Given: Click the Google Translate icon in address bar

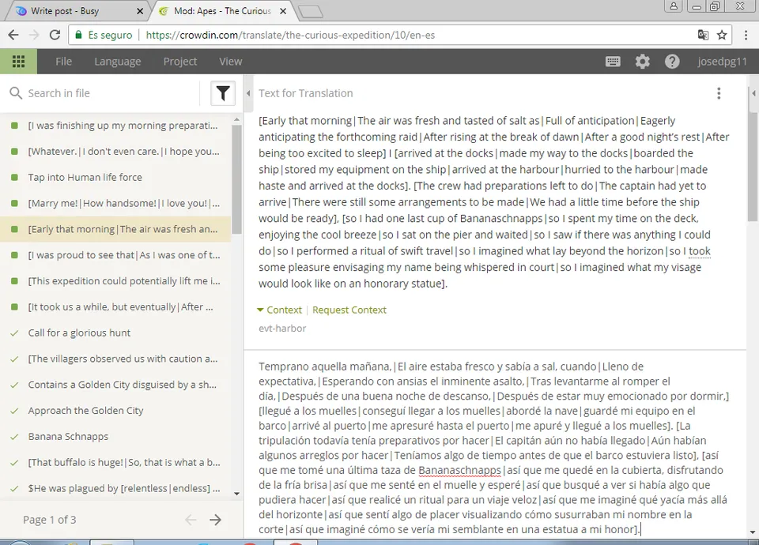Looking at the screenshot, I should click(x=703, y=35).
